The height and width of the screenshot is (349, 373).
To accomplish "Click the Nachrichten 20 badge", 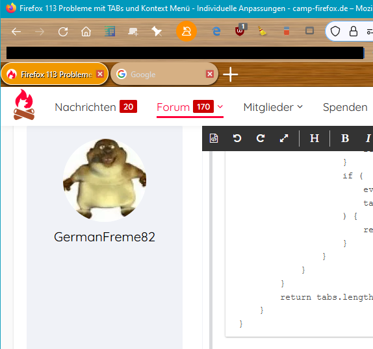I will 128,106.
